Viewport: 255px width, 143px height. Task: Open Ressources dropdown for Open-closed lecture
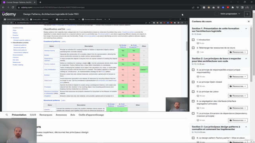click(238, 86)
